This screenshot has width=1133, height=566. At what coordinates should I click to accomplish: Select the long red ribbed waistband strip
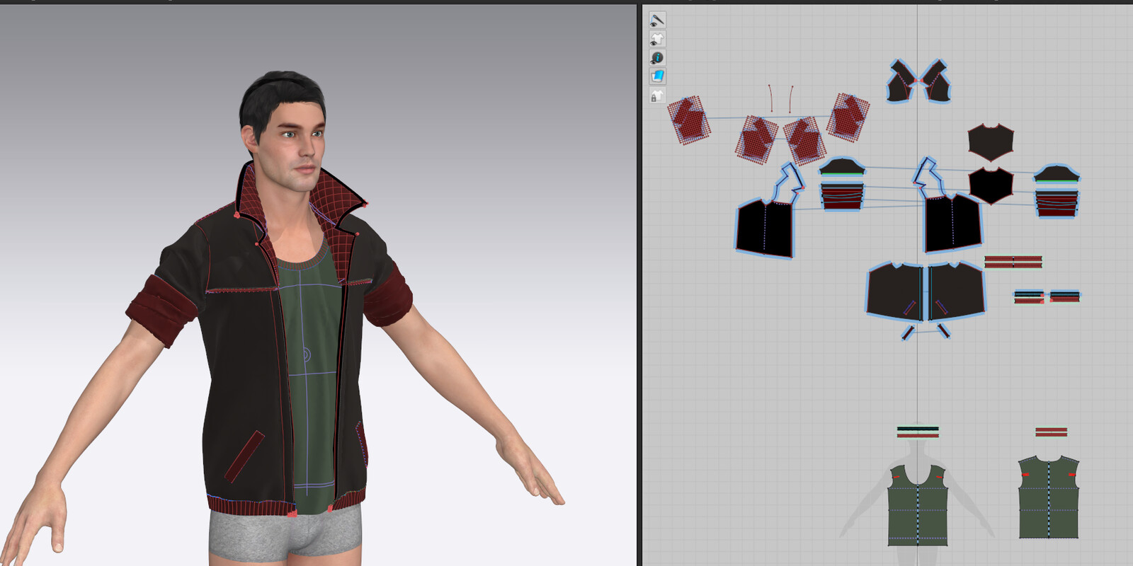click(x=1013, y=262)
